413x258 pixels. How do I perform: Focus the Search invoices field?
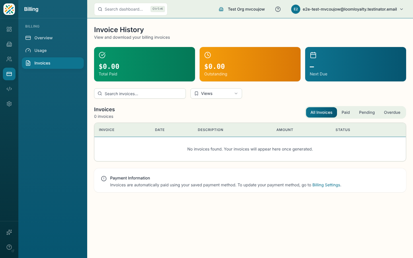[x=140, y=93]
